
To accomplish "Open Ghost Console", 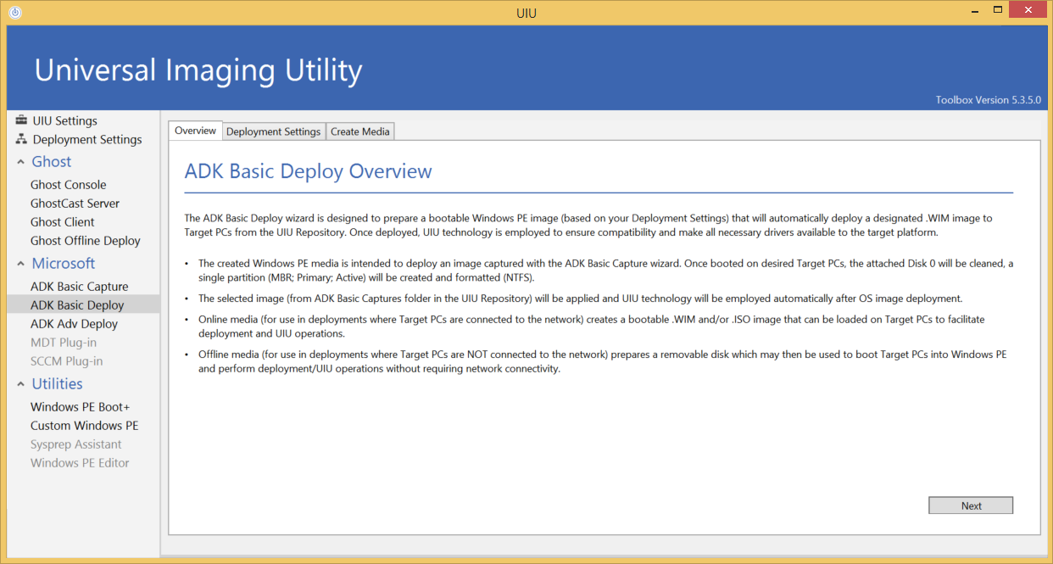I will pos(69,184).
